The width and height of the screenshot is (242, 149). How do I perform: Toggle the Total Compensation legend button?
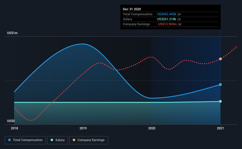click(25, 140)
